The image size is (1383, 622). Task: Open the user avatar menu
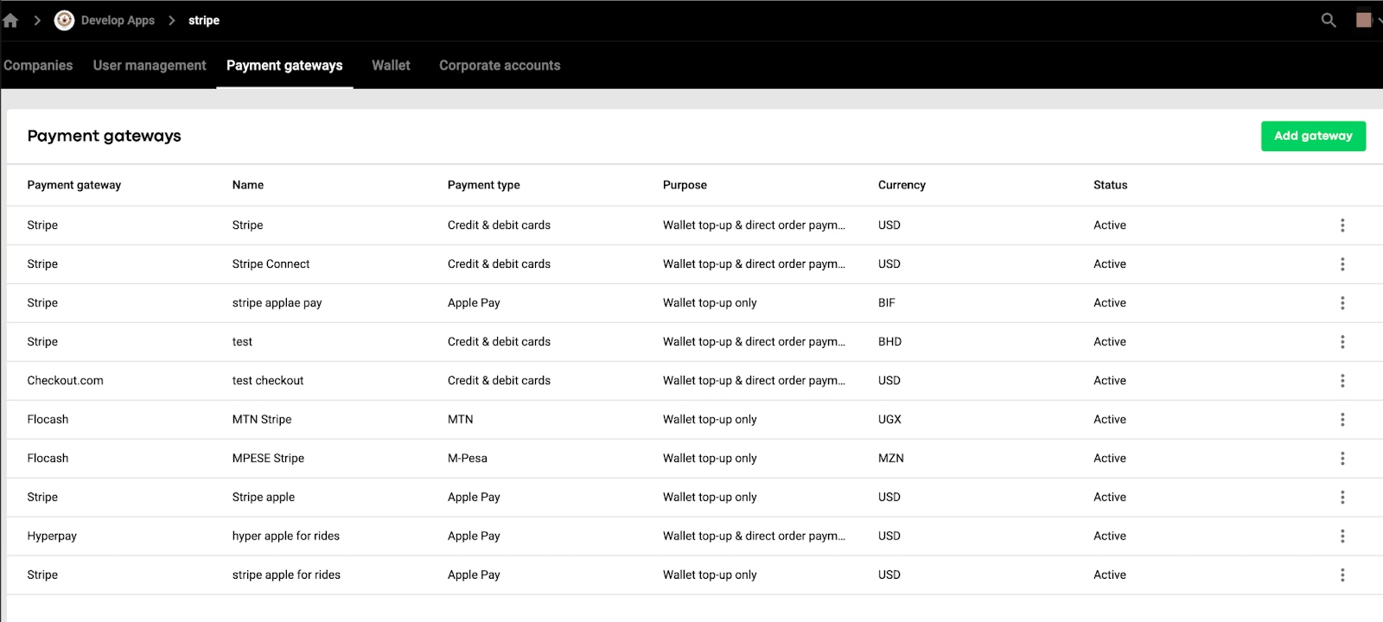(x=1364, y=19)
